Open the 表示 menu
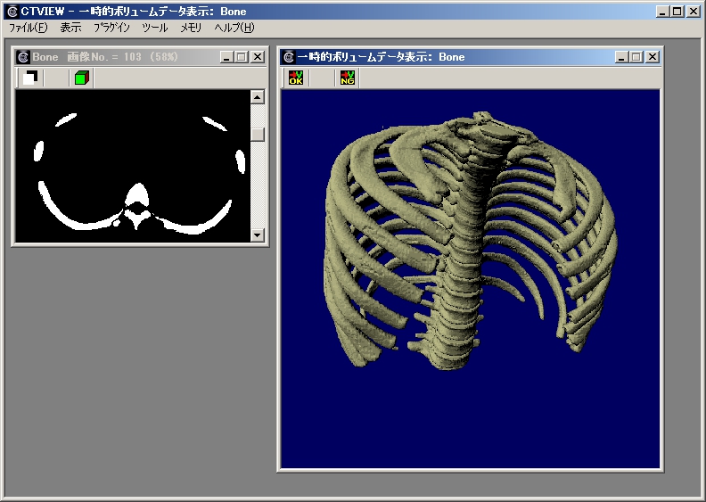The height and width of the screenshot is (502, 706). point(70,28)
